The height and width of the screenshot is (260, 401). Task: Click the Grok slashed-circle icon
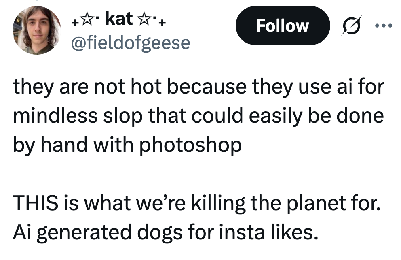point(350,26)
